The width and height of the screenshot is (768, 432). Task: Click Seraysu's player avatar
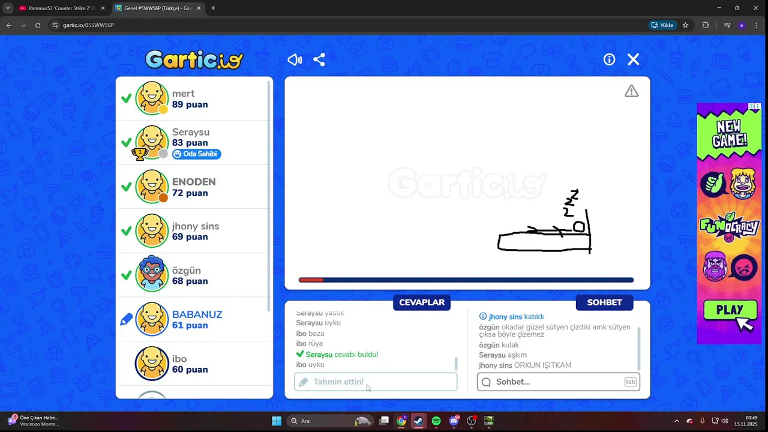(x=152, y=142)
